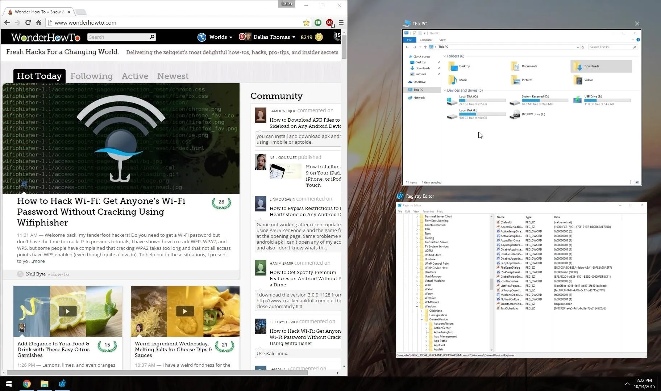Viewport: 661px width, 391px height.
Task: Switch to the Newest tab
Action: (x=172, y=76)
